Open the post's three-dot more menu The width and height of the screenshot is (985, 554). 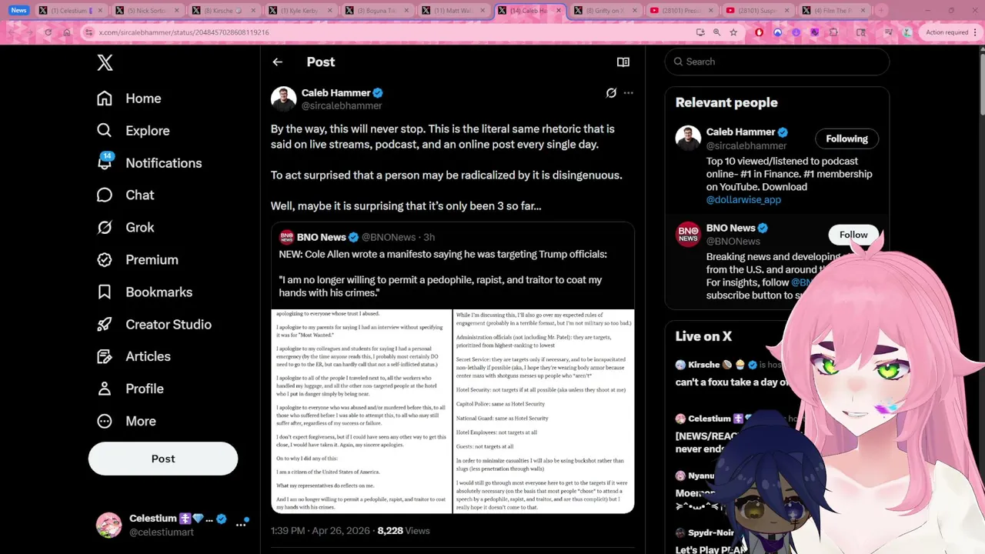click(x=629, y=93)
